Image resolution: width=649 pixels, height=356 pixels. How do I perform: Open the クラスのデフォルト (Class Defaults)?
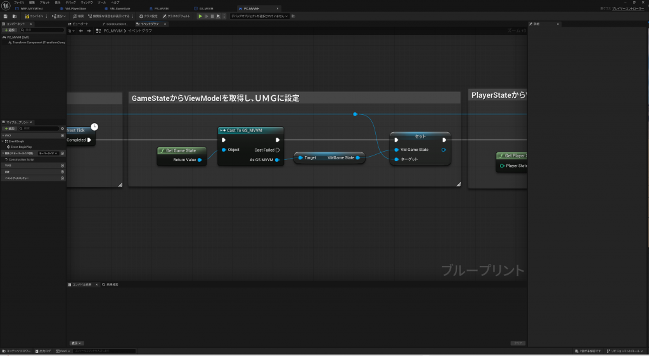pos(176,16)
